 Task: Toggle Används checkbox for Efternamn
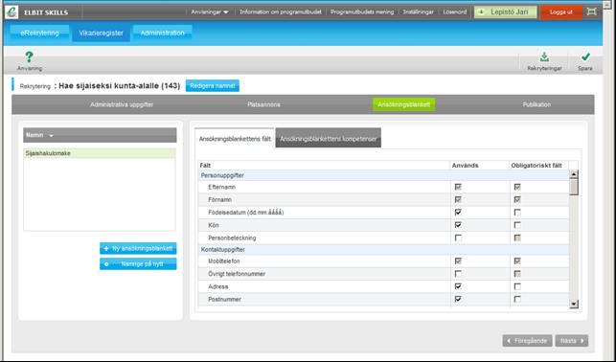(458, 188)
